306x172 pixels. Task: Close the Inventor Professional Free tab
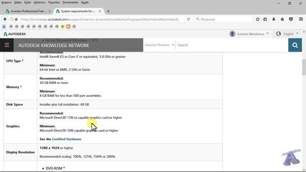pos(50,11)
